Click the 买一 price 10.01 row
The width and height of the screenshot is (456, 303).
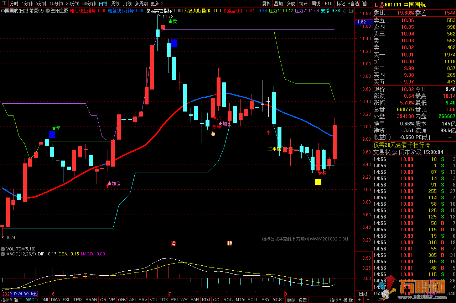point(414,55)
